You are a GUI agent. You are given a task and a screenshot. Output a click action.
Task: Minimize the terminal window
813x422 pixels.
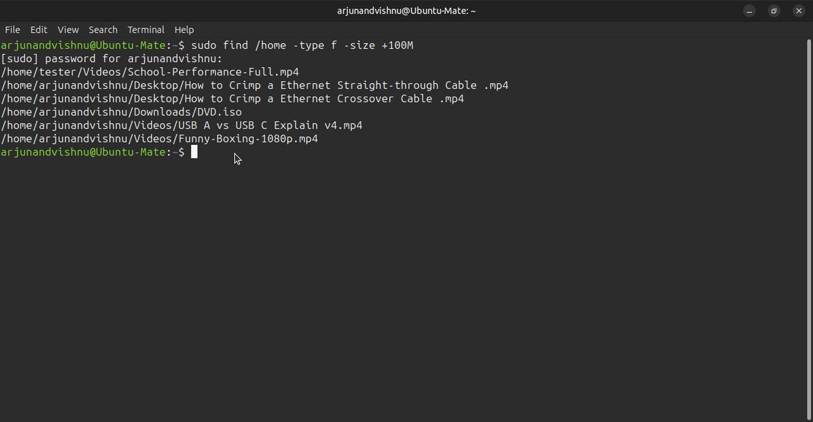pos(749,11)
